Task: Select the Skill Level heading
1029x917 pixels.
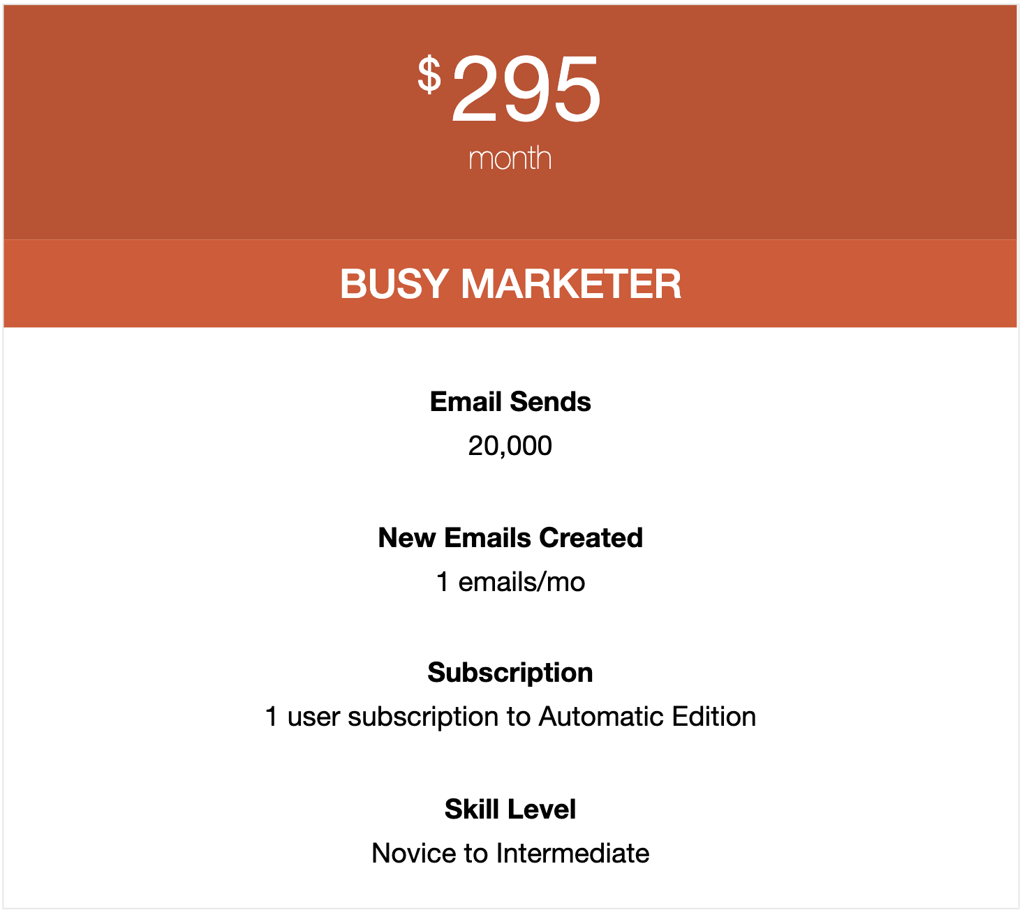Action: click(510, 810)
